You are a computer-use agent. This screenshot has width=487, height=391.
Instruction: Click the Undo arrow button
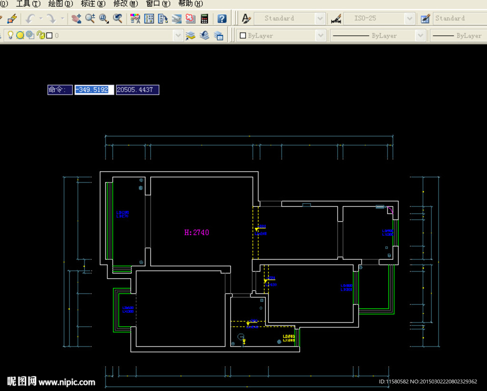point(30,19)
